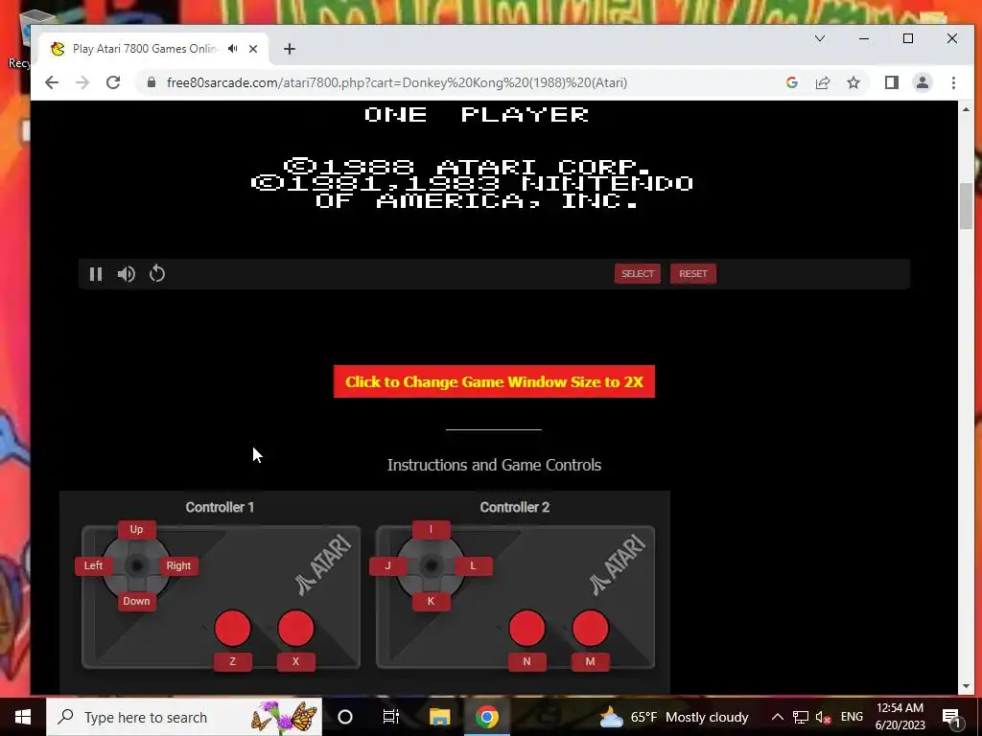
Task: Click the address bar URL
Action: click(397, 82)
